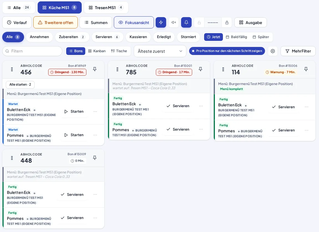Select the Bald fällig time filter
The height and width of the screenshot is (232, 319).
point(236,37)
